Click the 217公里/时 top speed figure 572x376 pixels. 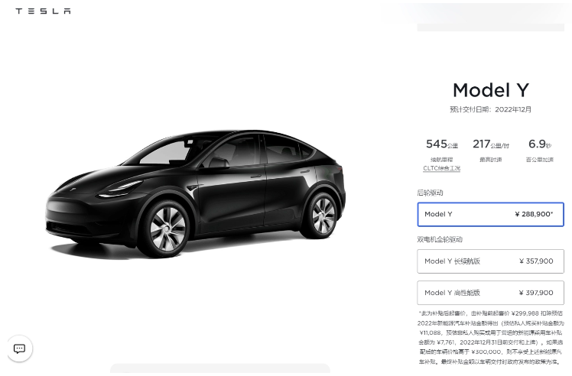pyautogui.click(x=491, y=144)
